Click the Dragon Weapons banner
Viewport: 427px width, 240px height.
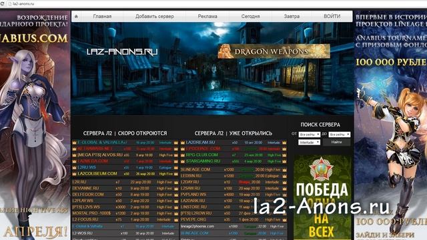tap(274, 51)
